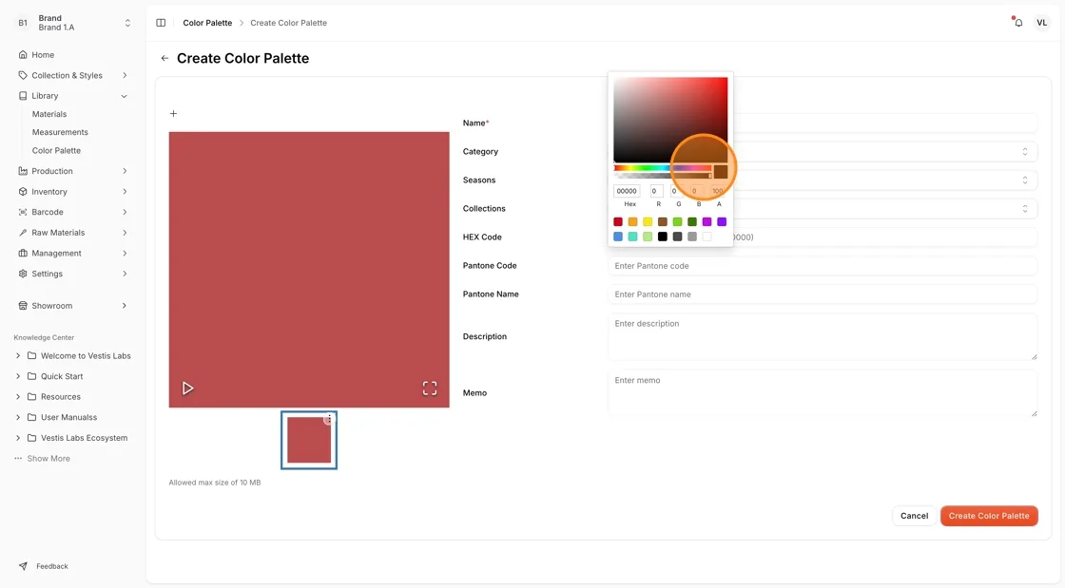Click the Home house icon
This screenshot has height=588, width=1065.
23,54
